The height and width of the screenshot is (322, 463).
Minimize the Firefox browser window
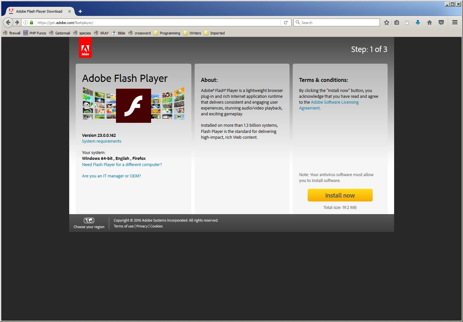coord(447,4)
